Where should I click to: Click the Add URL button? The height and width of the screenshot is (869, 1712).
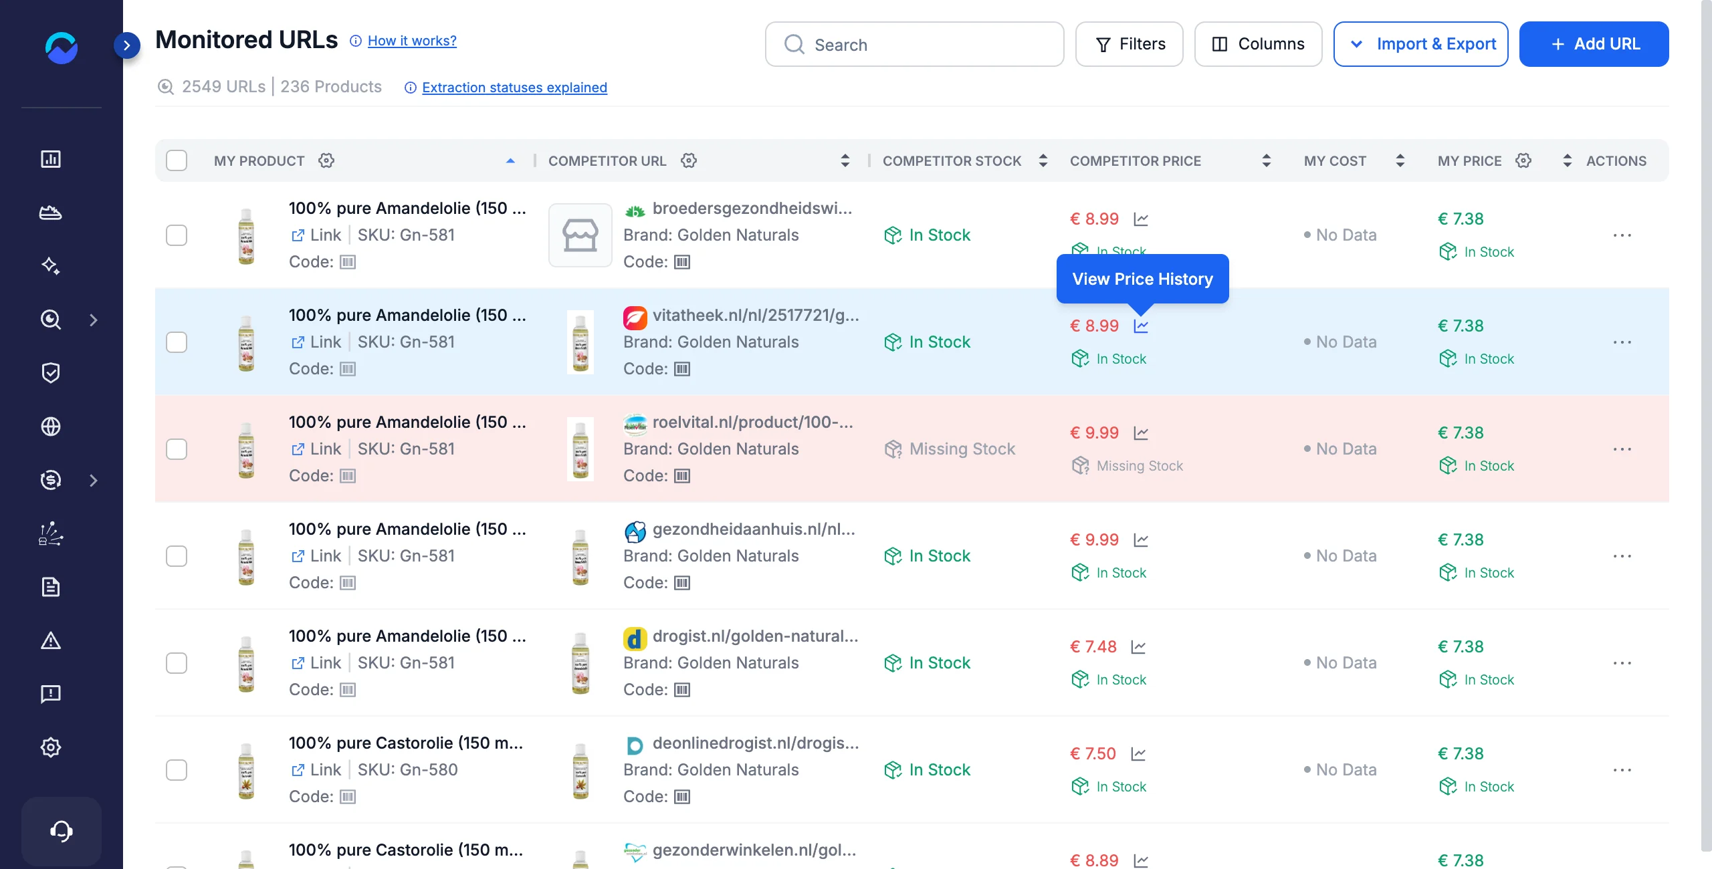(1594, 44)
